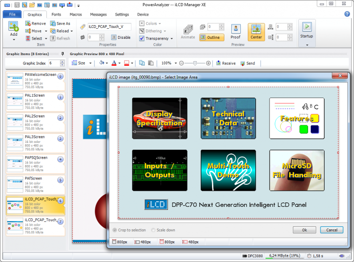The height and width of the screenshot is (262, 354).
Task: Expand the Select dropdown arrow
Action: [x=46, y=38]
